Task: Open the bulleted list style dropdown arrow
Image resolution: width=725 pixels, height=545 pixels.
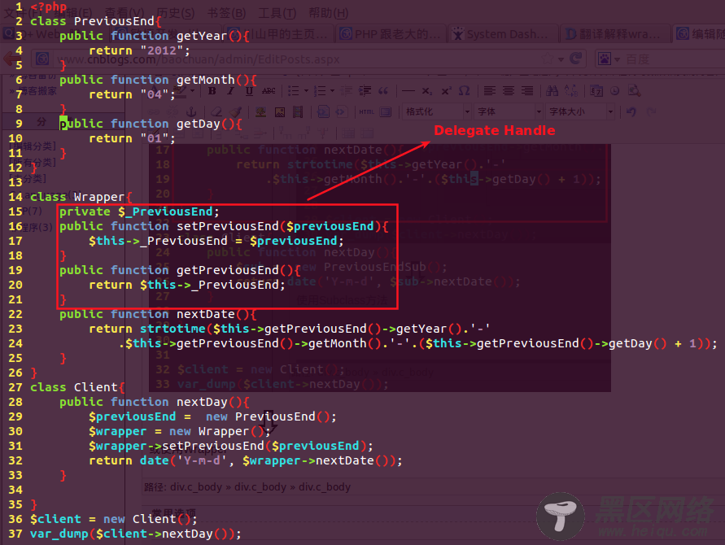Action: pyautogui.click(x=306, y=91)
